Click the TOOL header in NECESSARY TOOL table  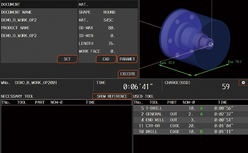tap(22, 102)
